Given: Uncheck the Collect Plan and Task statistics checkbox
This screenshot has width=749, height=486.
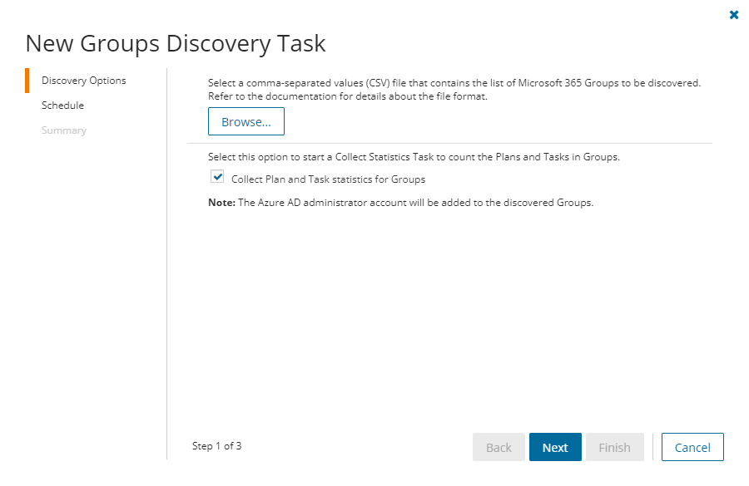Looking at the screenshot, I should coord(217,177).
